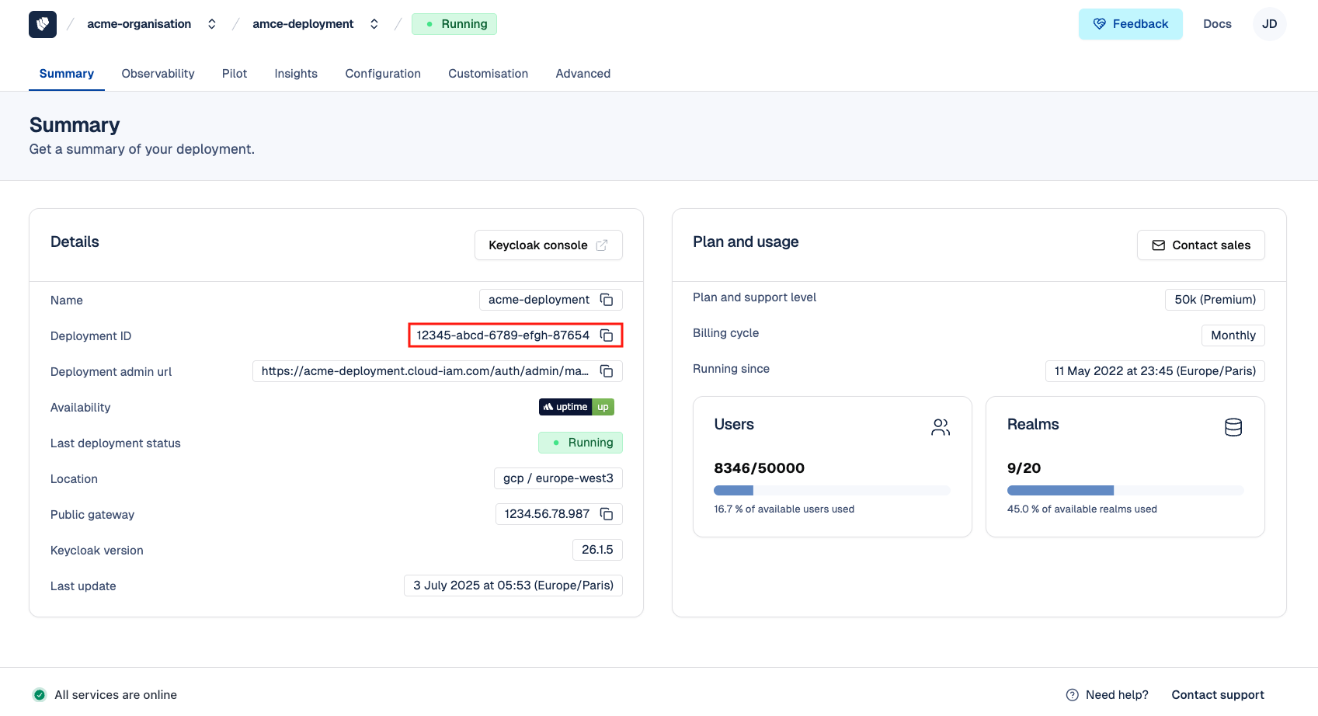1318x716 pixels.
Task: Copy the deployment name
Action: point(607,300)
